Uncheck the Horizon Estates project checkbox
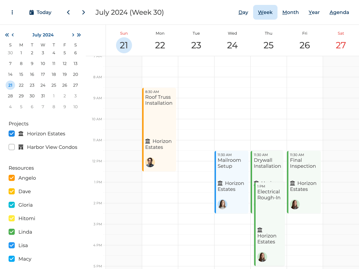The image size is (359, 269). [x=12, y=133]
